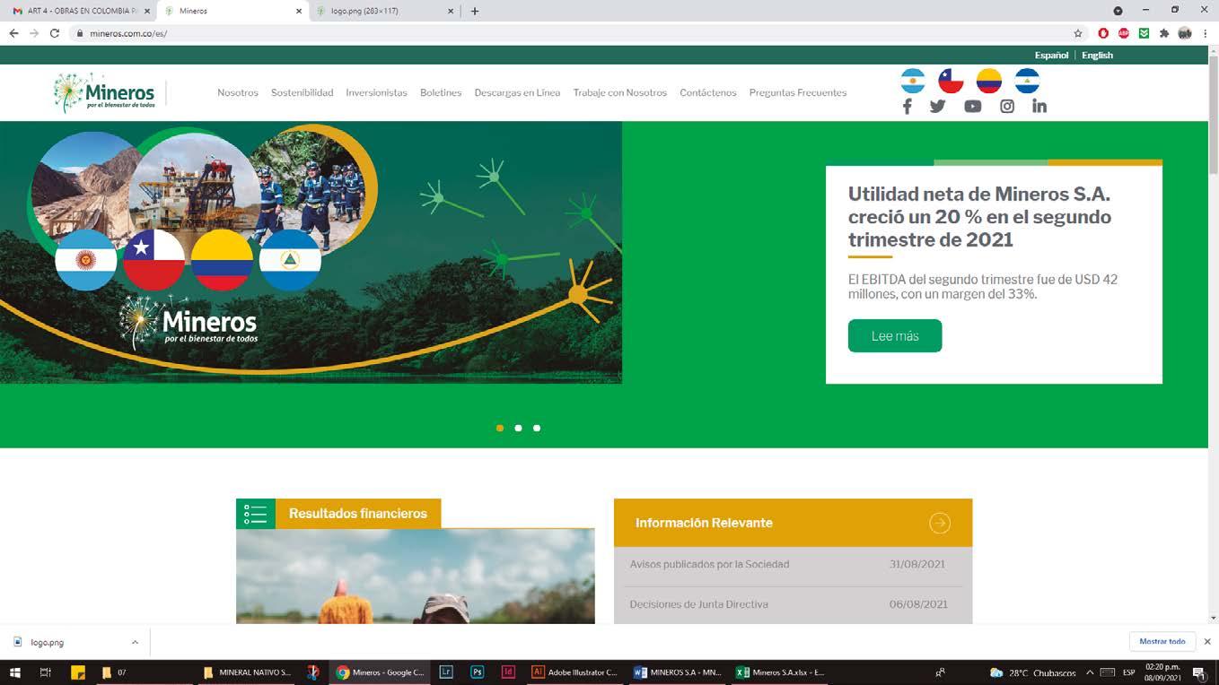Open the circled arrow in Información Relevante
Viewport: 1219px width, 685px height.
click(939, 523)
